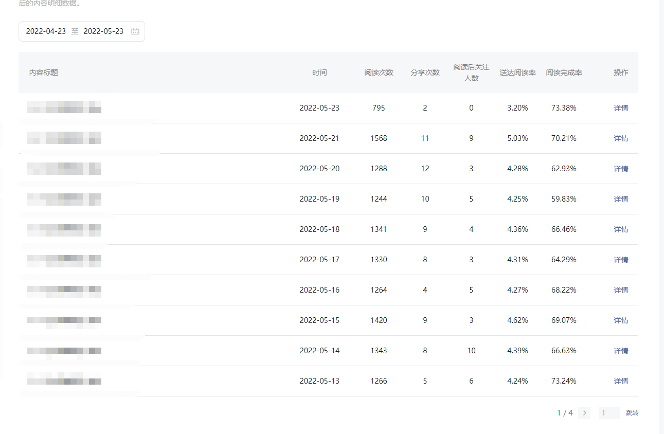664x434 pixels.
Task: Click the end date 2022-05-23 field
Action: [103, 31]
